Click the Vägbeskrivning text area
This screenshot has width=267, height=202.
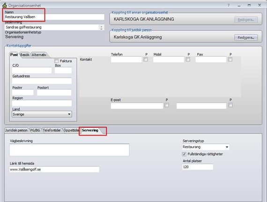point(69,150)
